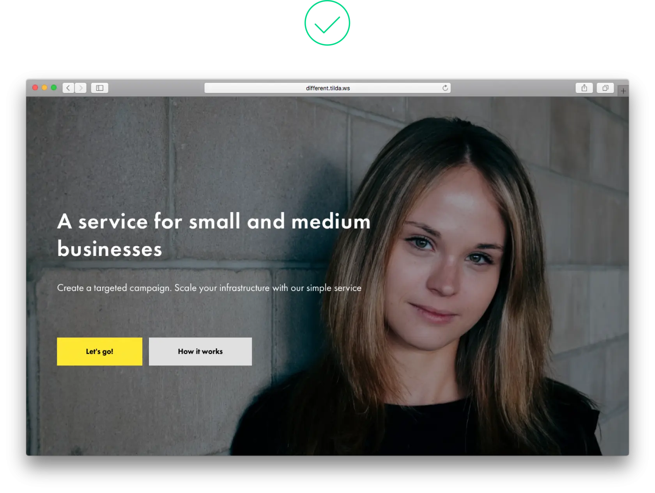Image resolution: width=655 pixels, height=493 pixels.
Task: Go forward using the forward arrow
Action: pyautogui.click(x=81, y=88)
